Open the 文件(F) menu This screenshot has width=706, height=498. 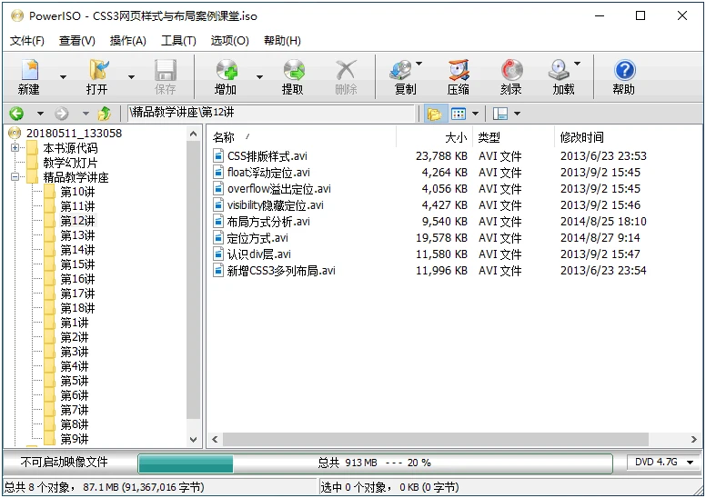coord(27,41)
